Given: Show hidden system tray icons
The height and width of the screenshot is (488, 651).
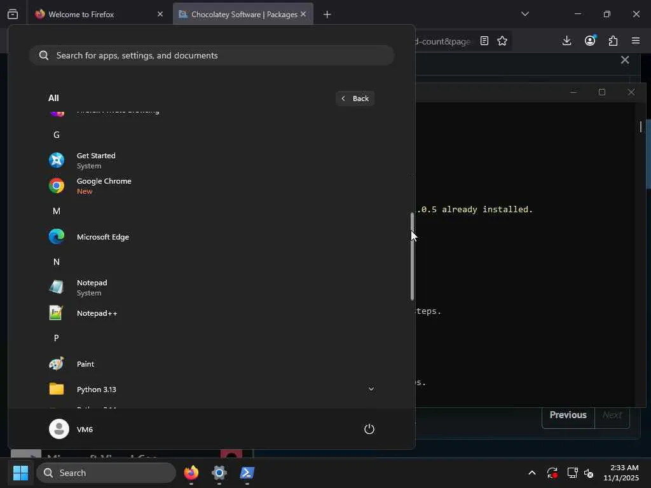Looking at the screenshot, I should (532, 473).
